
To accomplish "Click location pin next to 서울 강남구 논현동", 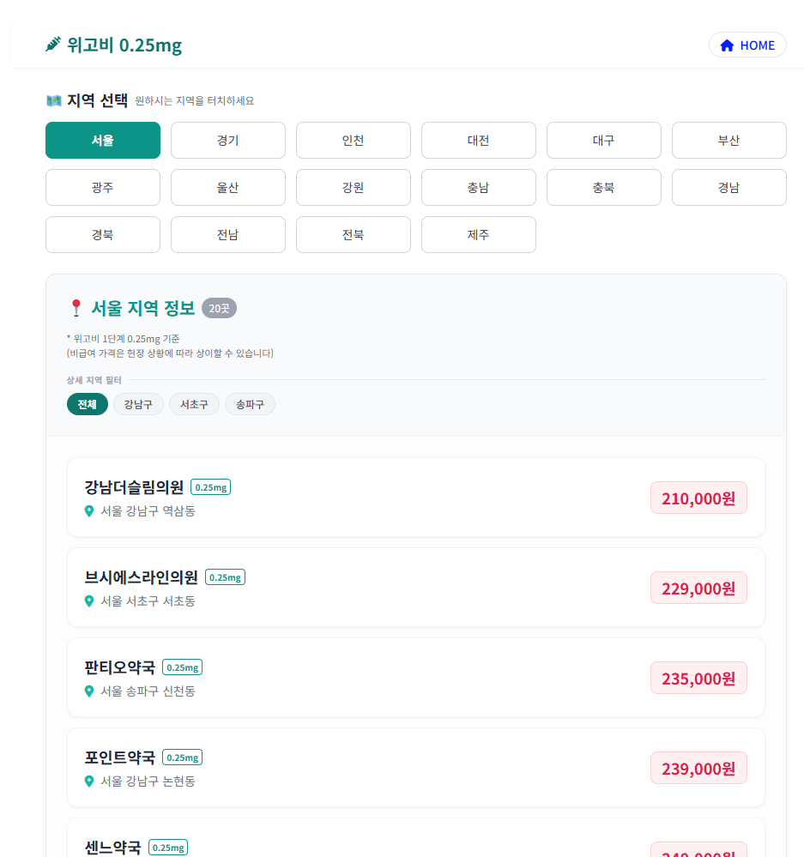I will tap(88, 782).
